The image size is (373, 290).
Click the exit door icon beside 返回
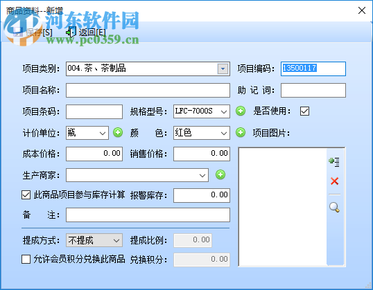pyautogui.click(x=71, y=33)
